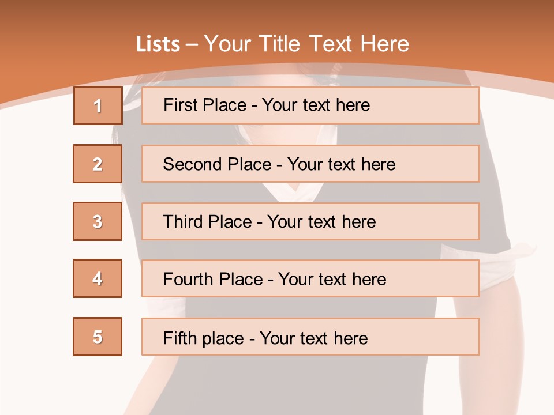554x415 pixels.
Task: Select the number 2 box
Action: 98,164
